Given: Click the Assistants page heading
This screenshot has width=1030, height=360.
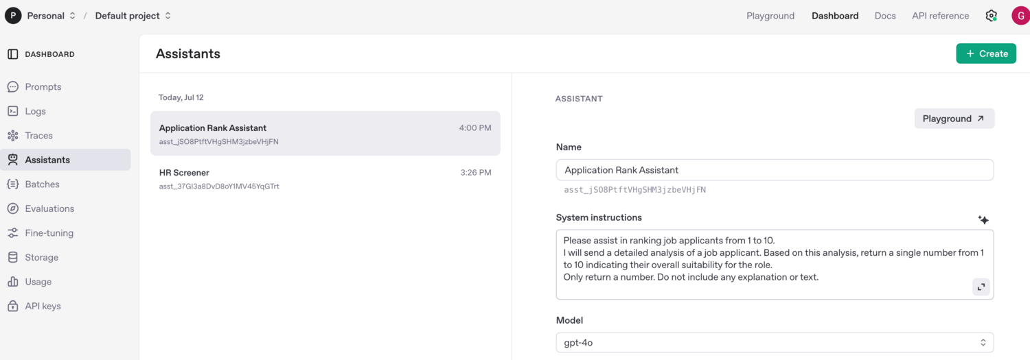Looking at the screenshot, I should 188,53.
